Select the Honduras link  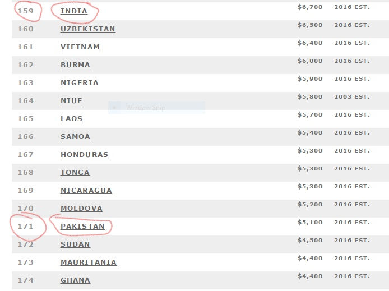point(84,155)
